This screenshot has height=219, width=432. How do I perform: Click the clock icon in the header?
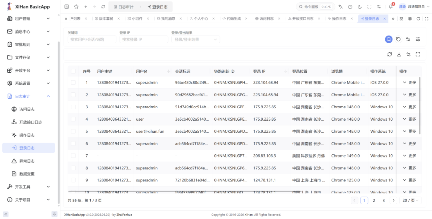[x=350, y=7]
